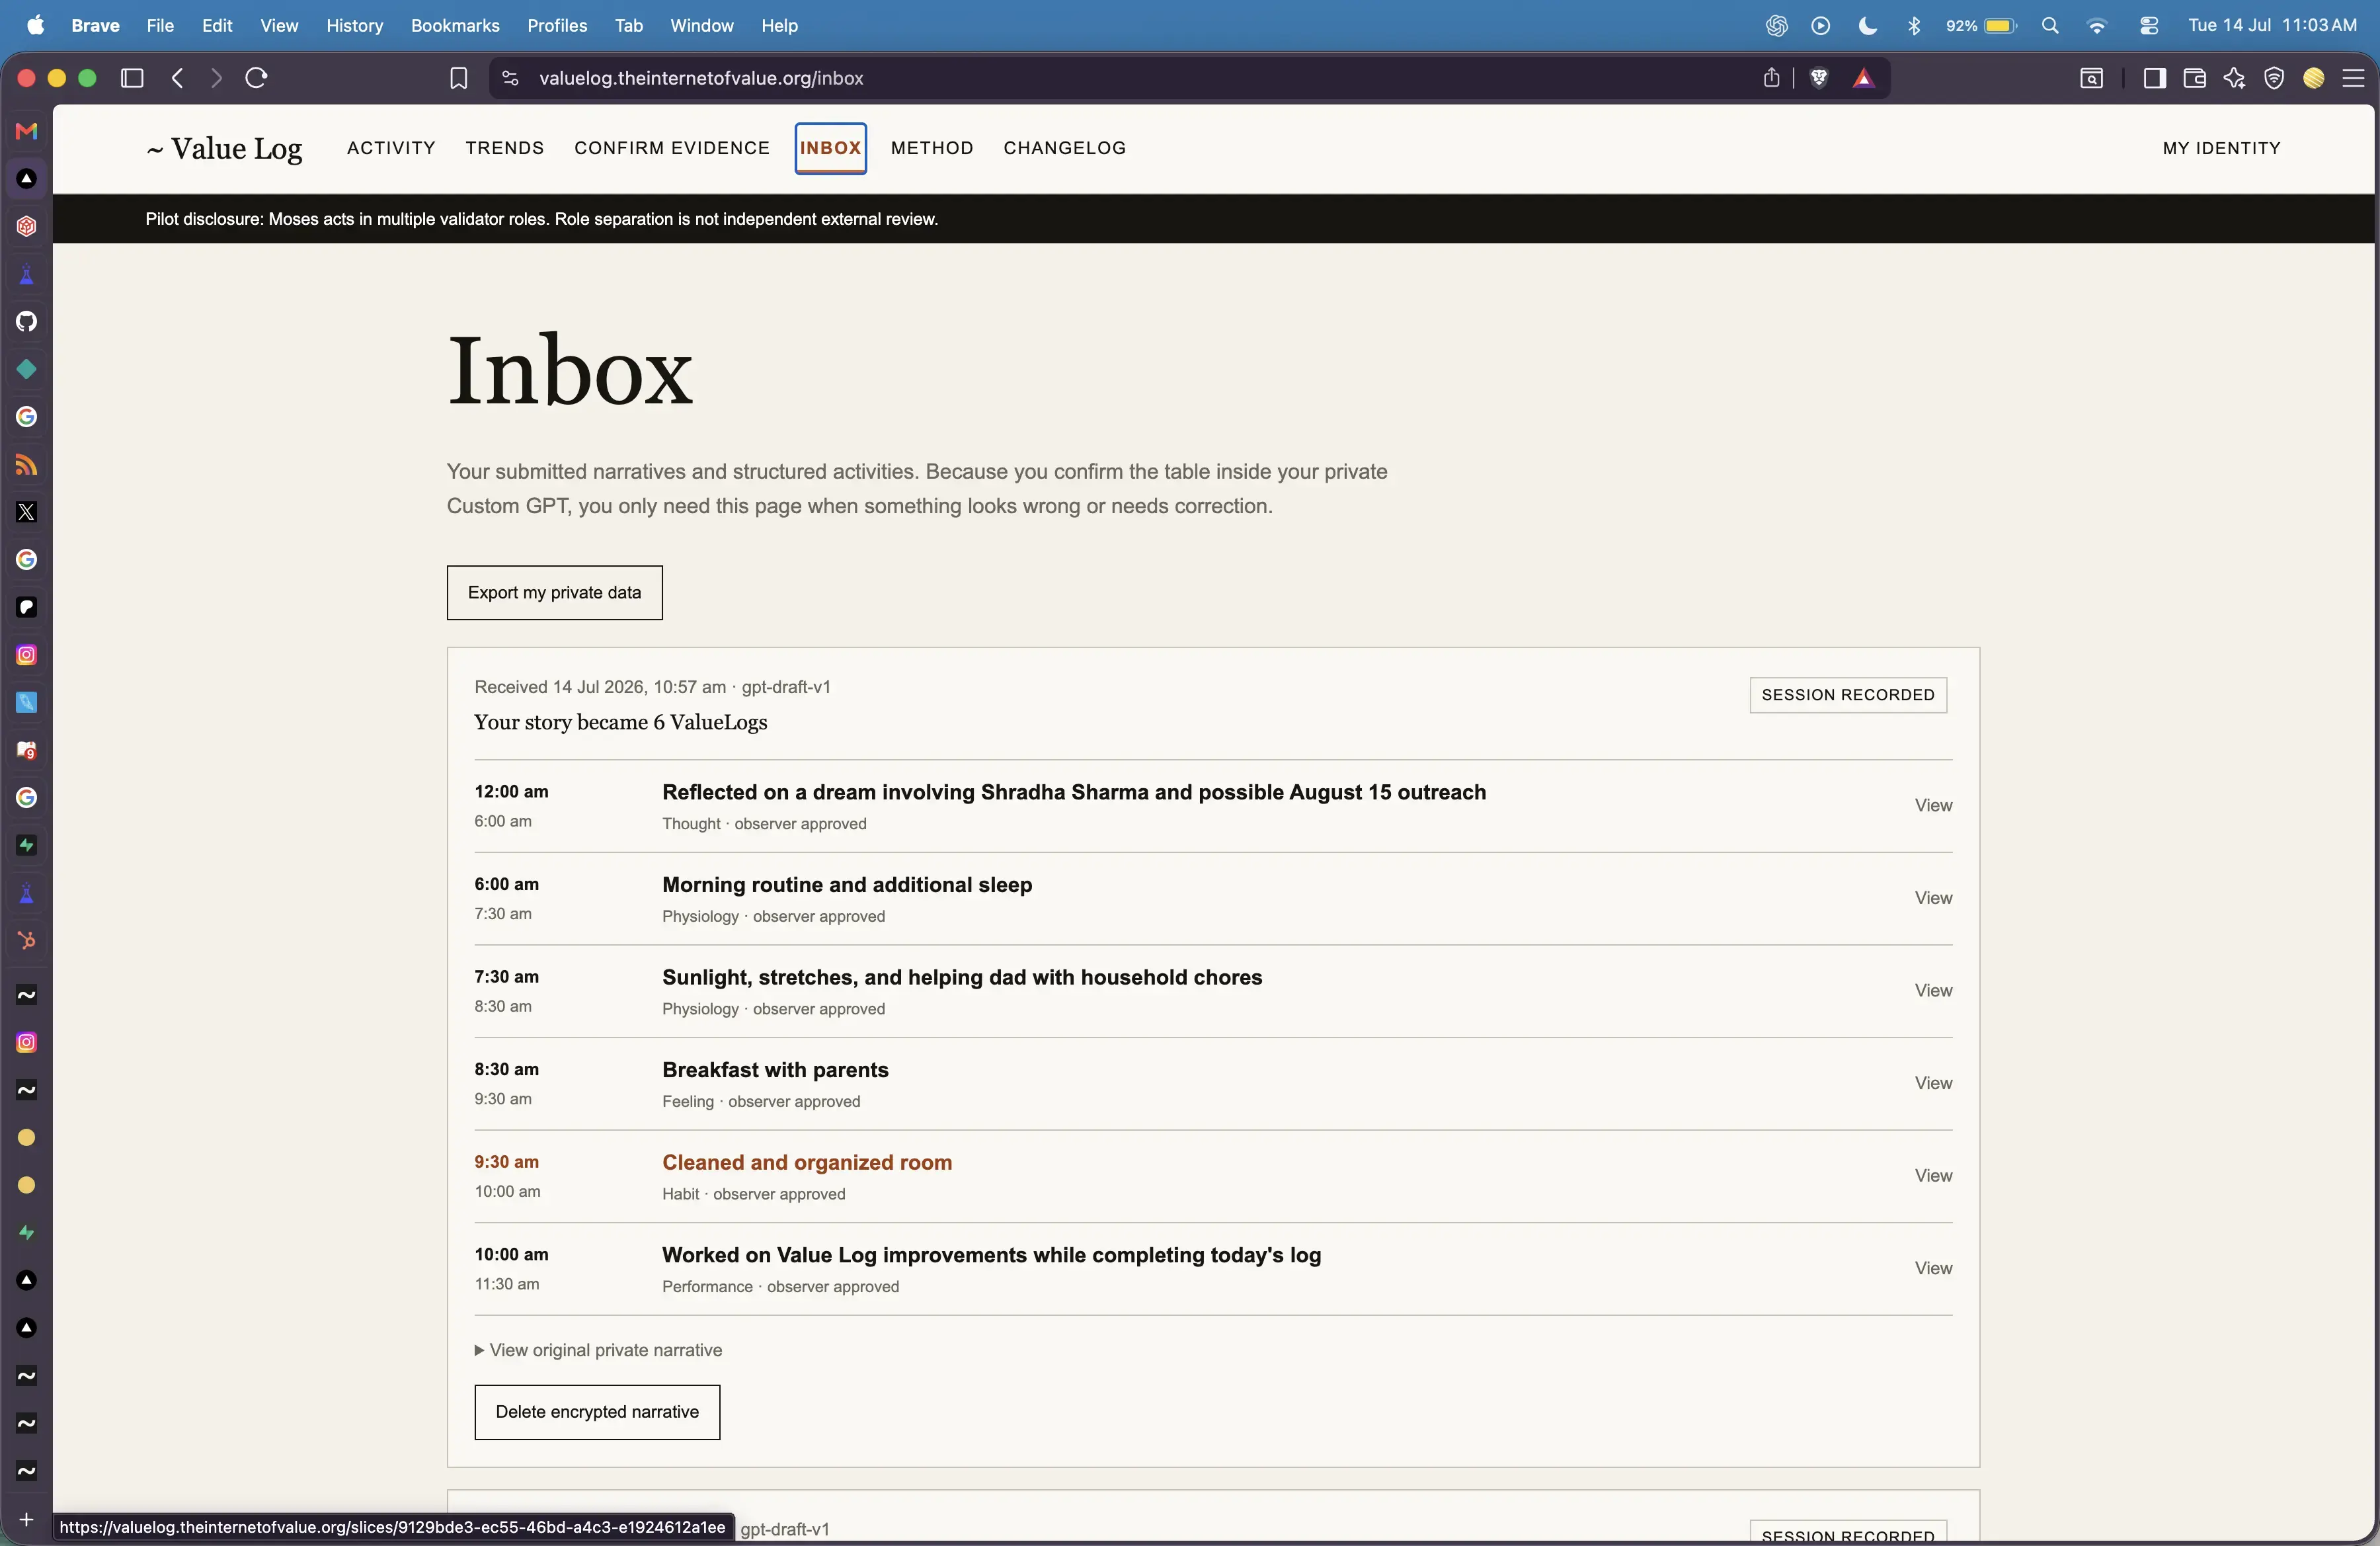Image resolution: width=2380 pixels, height=1546 pixels.
Task: Bookmark this page with the bookmark icon
Action: [x=459, y=78]
